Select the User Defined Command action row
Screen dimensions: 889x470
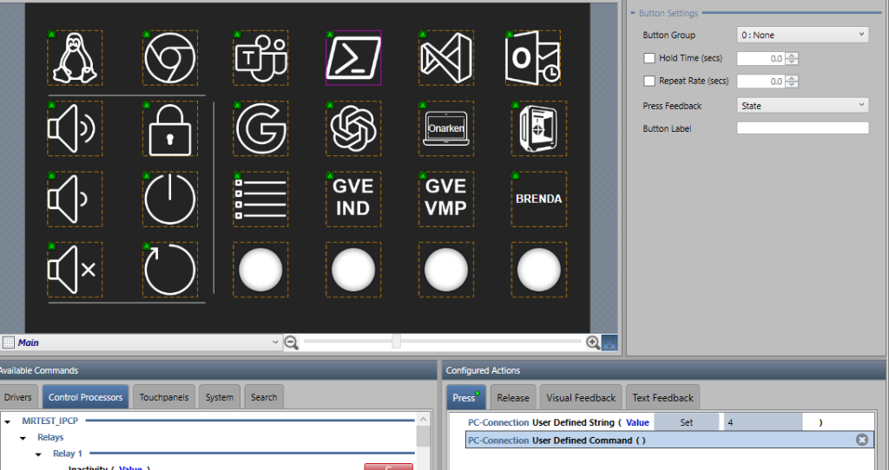[669, 440]
